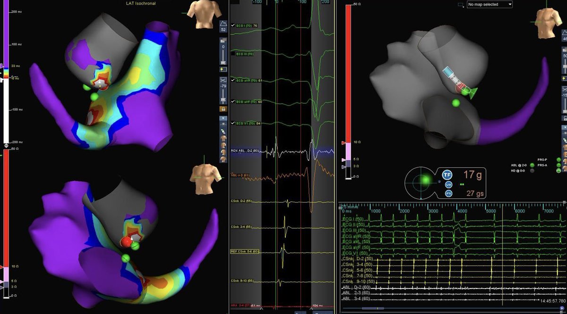Check the ECG III trace checkbox
The height and width of the screenshot is (314, 567).
tap(233, 54)
